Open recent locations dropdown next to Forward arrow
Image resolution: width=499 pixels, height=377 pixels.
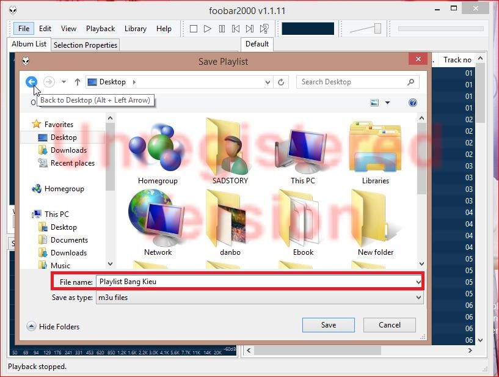click(x=64, y=82)
